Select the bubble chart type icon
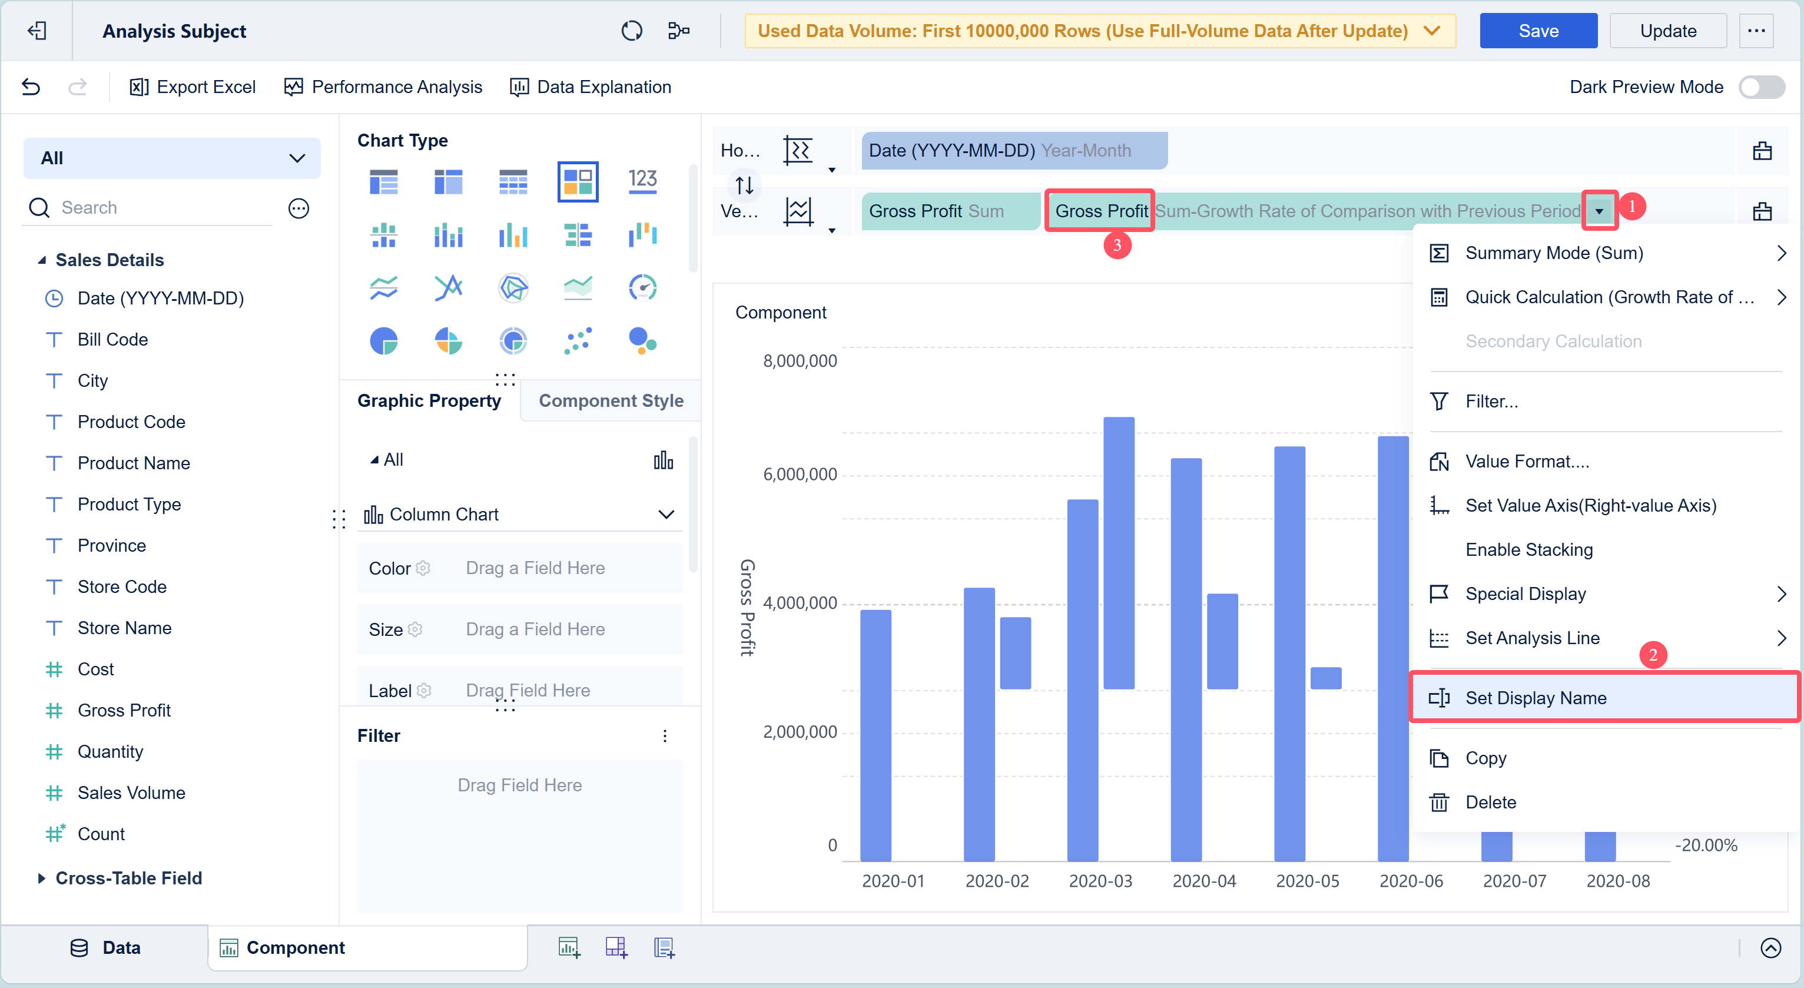The image size is (1804, 988). point(642,341)
